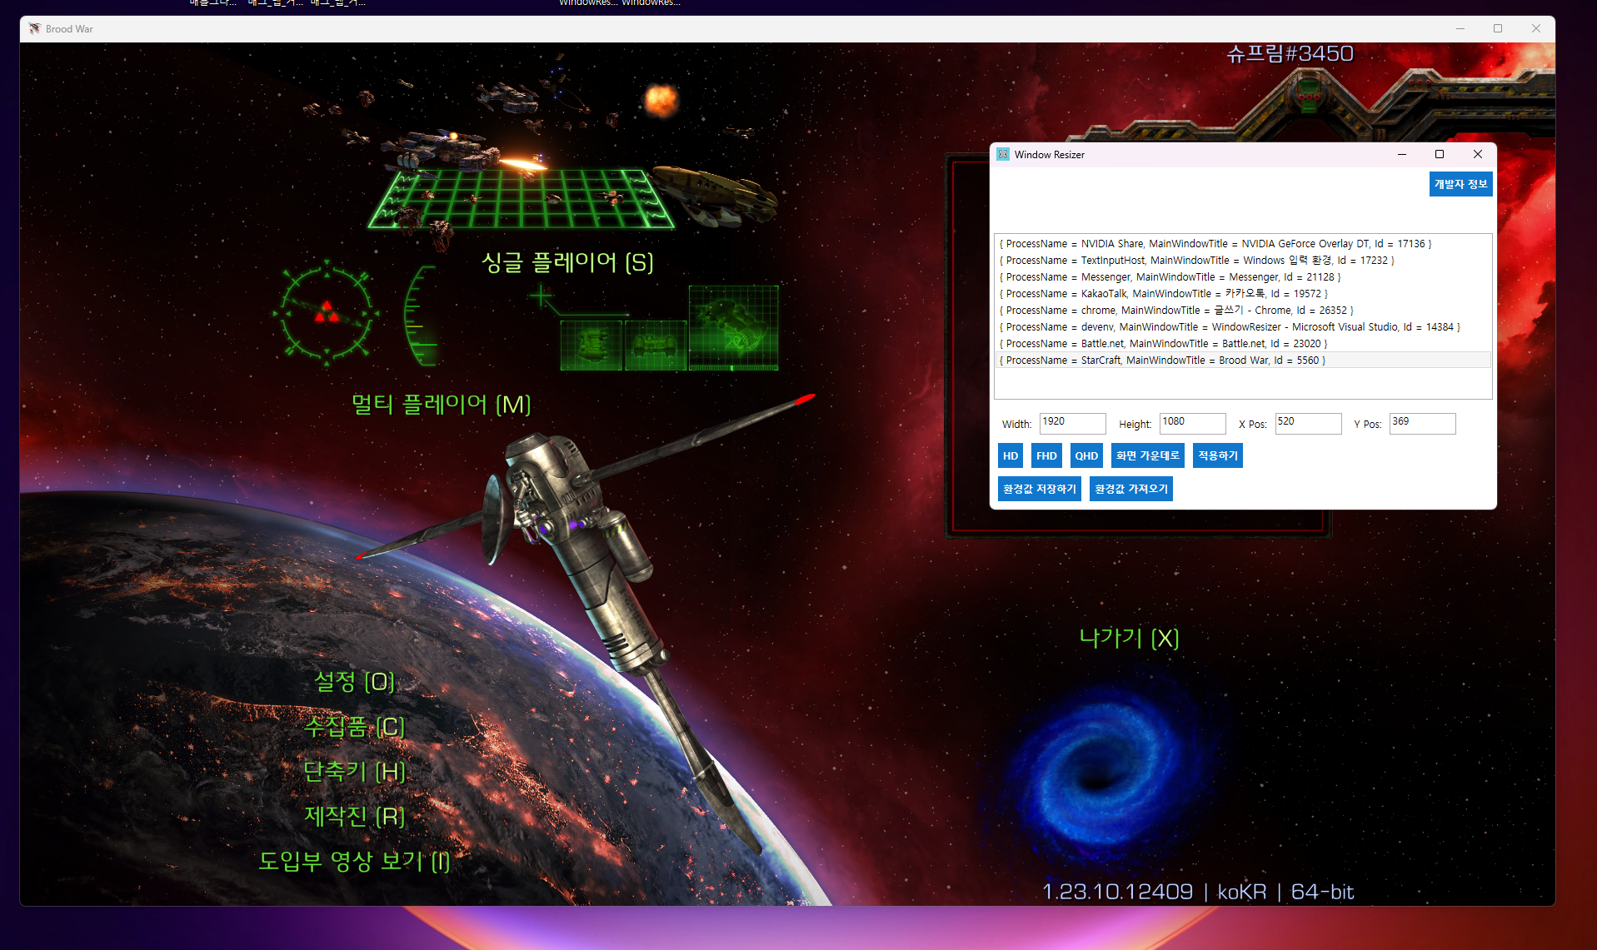Viewport: 1597px width, 950px height.
Task: Select the KakaoTalk process row
Action: click(1243, 294)
